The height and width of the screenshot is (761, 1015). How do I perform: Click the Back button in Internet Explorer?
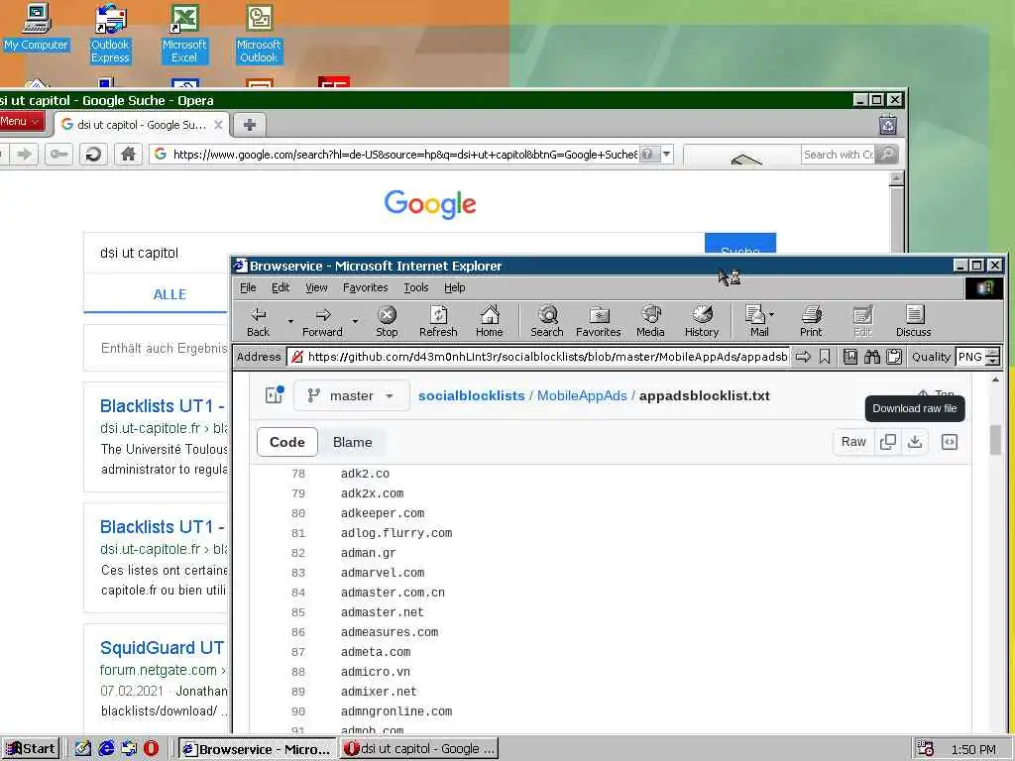pyautogui.click(x=259, y=322)
